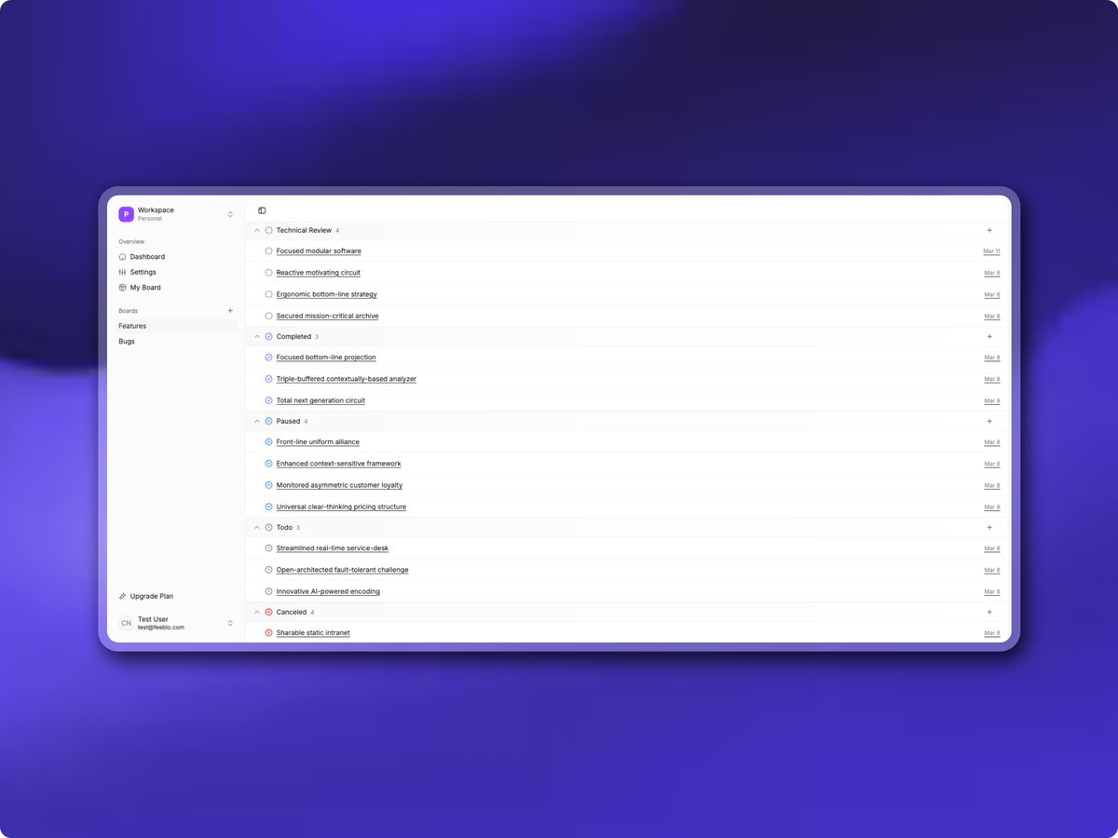Add item to Canceled group

click(989, 612)
